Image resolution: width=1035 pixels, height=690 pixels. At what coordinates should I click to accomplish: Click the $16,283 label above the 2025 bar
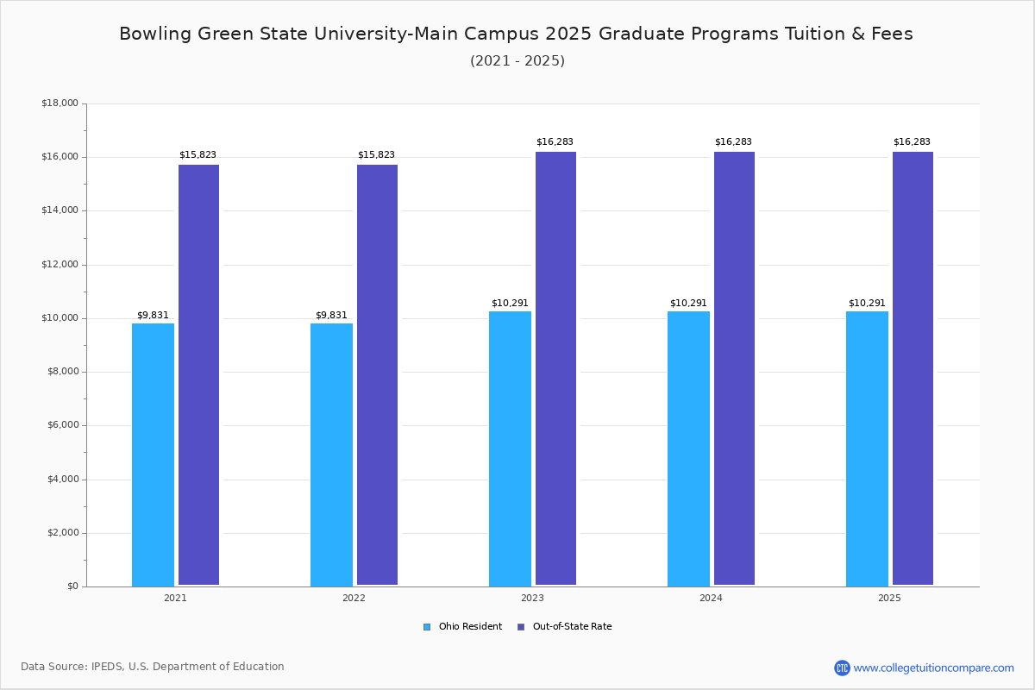912,142
